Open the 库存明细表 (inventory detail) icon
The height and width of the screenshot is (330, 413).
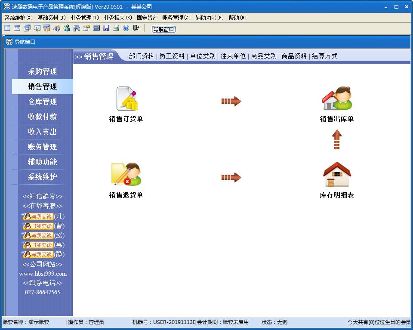click(x=337, y=174)
